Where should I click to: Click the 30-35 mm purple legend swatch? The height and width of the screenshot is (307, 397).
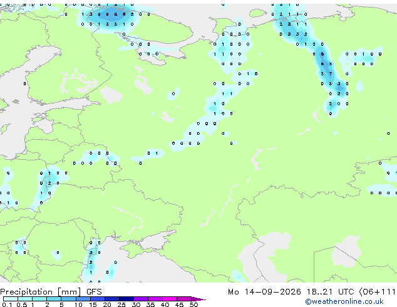(x=141, y=299)
